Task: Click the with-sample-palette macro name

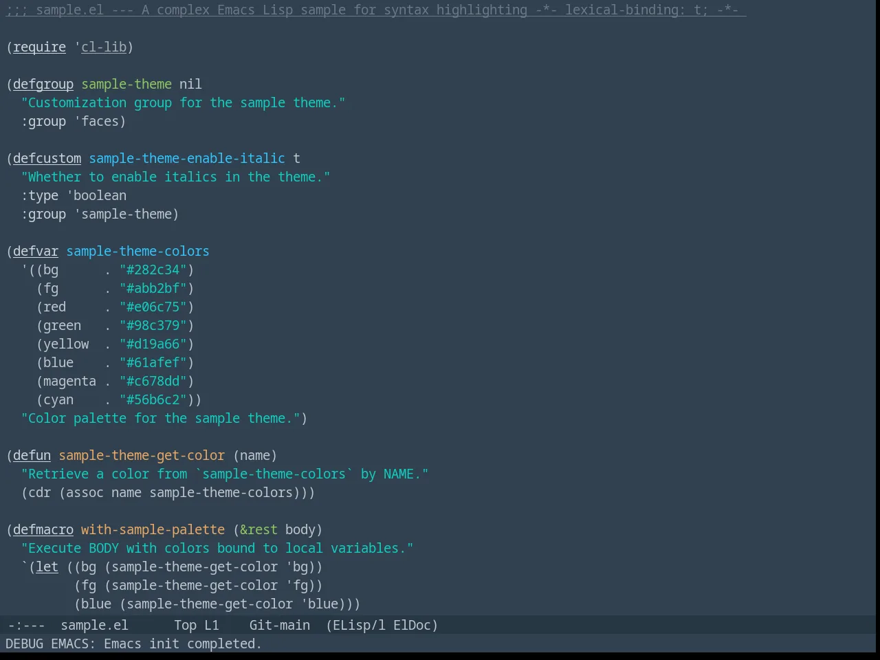Action: pos(153,529)
